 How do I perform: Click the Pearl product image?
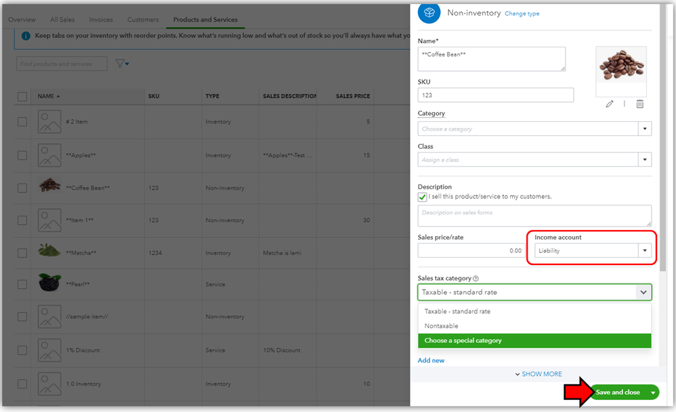(49, 283)
